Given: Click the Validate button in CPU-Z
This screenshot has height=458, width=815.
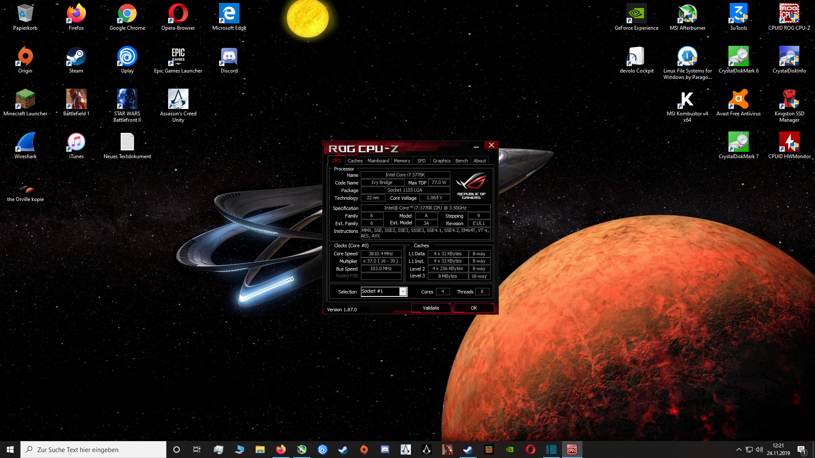Looking at the screenshot, I should [x=431, y=308].
